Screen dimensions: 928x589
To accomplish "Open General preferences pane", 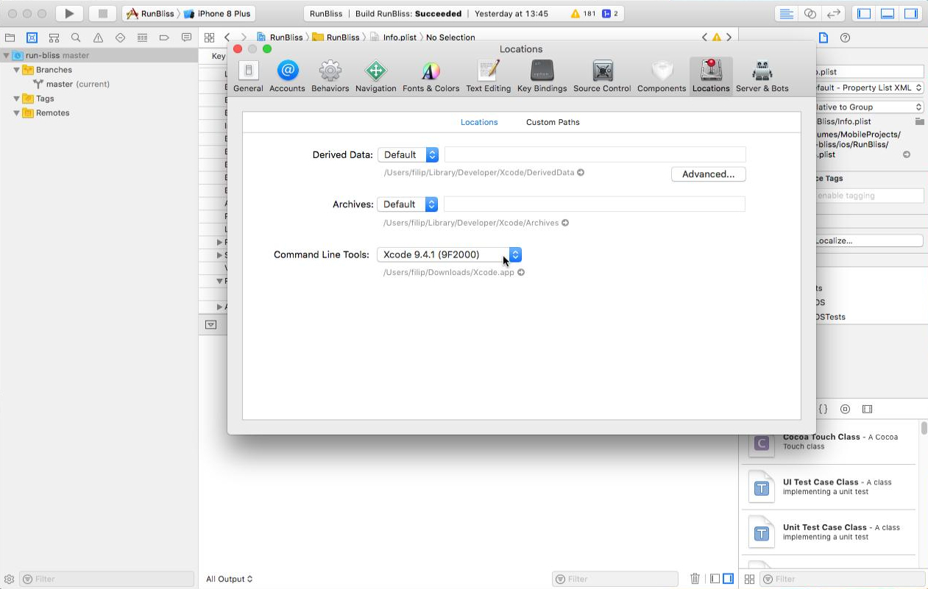I will 248,76.
